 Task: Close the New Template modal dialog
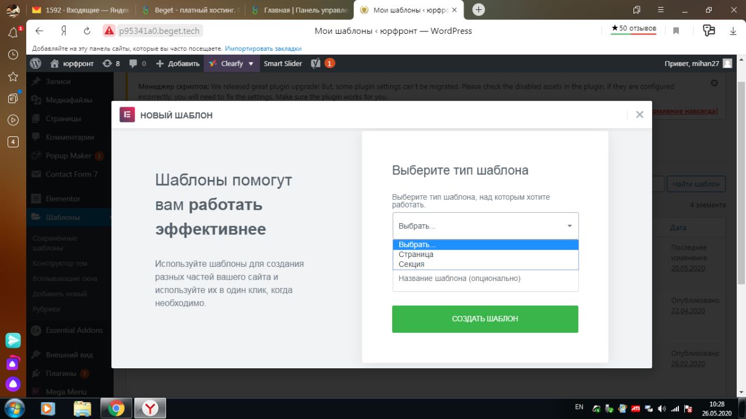(639, 115)
